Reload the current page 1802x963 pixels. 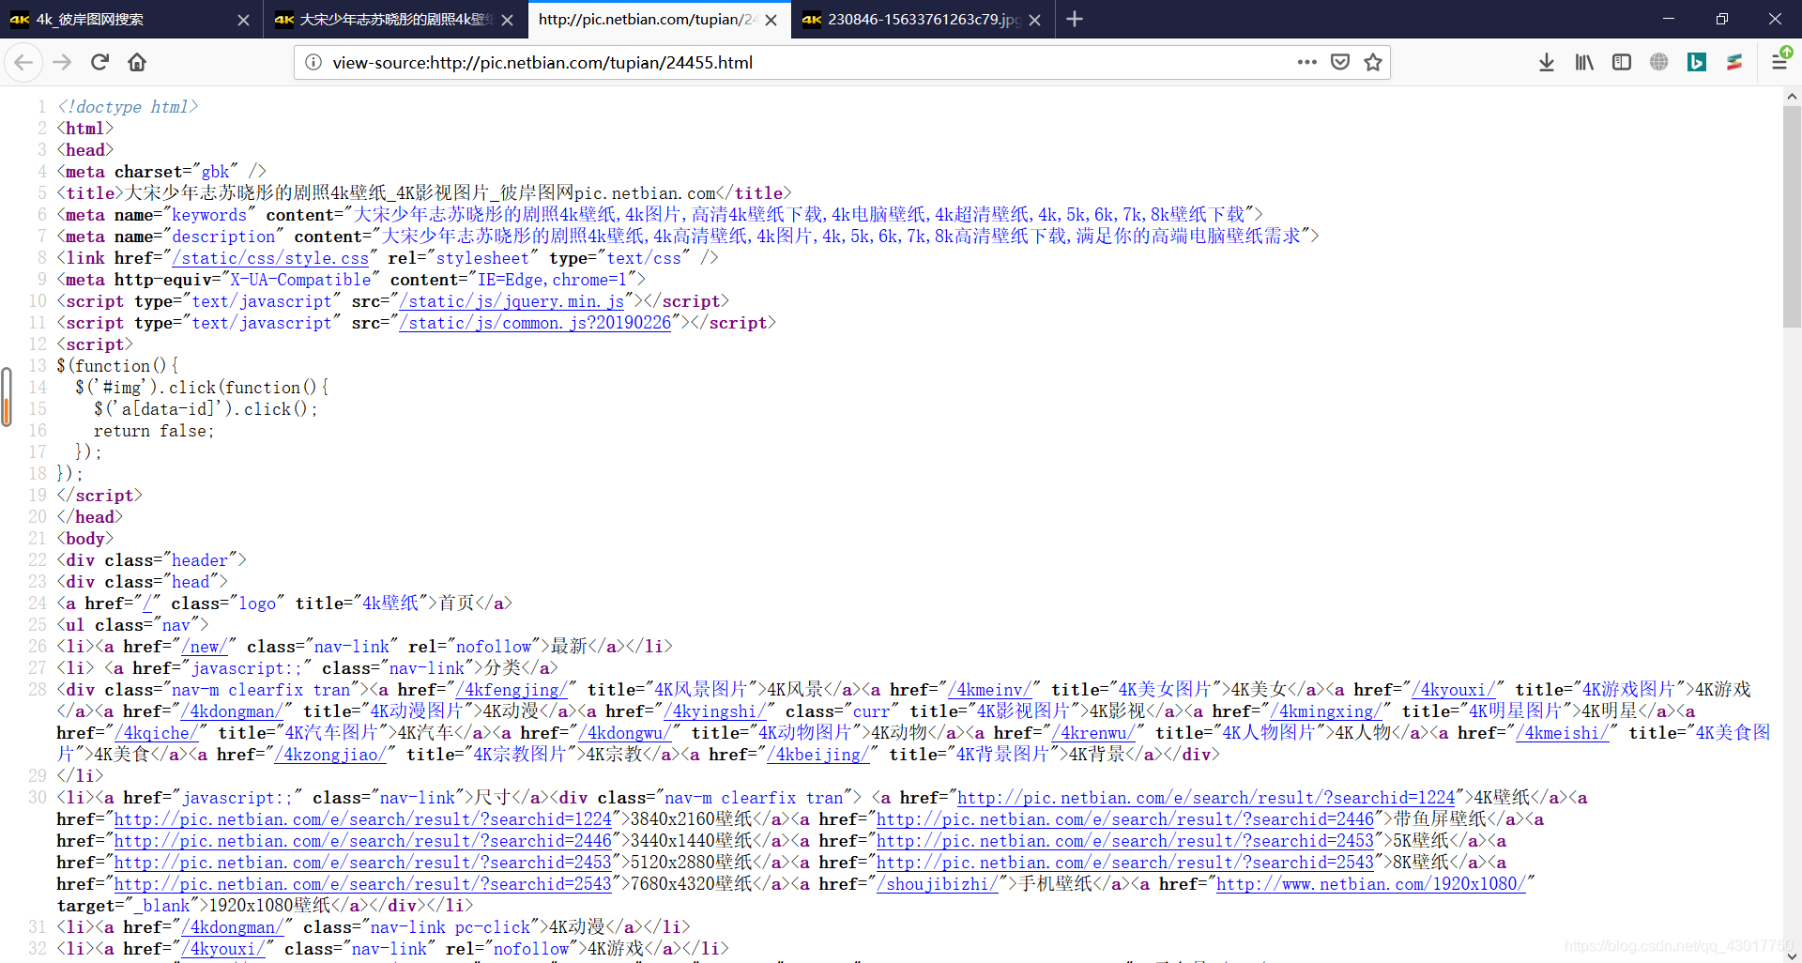pos(99,62)
